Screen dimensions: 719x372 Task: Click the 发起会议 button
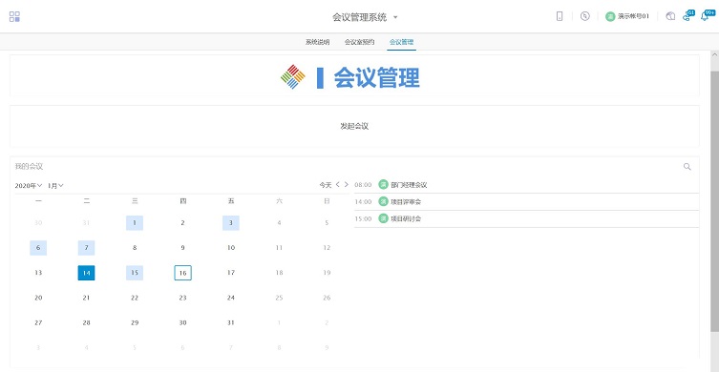354,127
